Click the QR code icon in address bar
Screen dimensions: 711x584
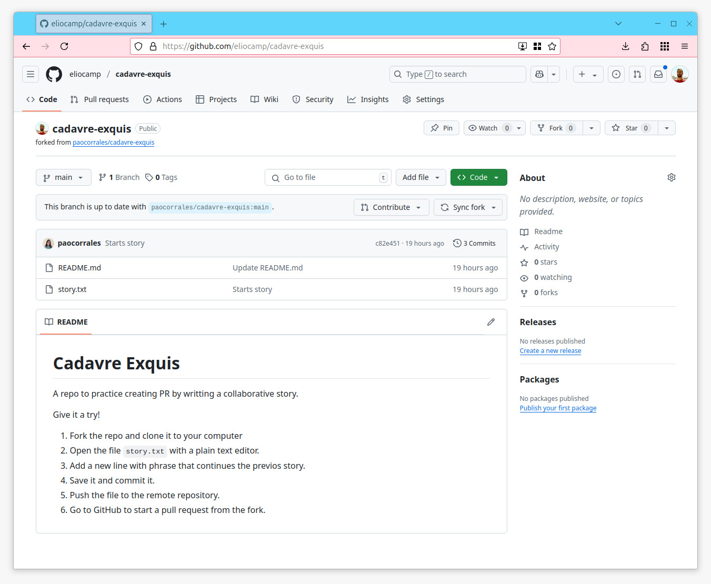pyautogui.click(x=537, y=46)
